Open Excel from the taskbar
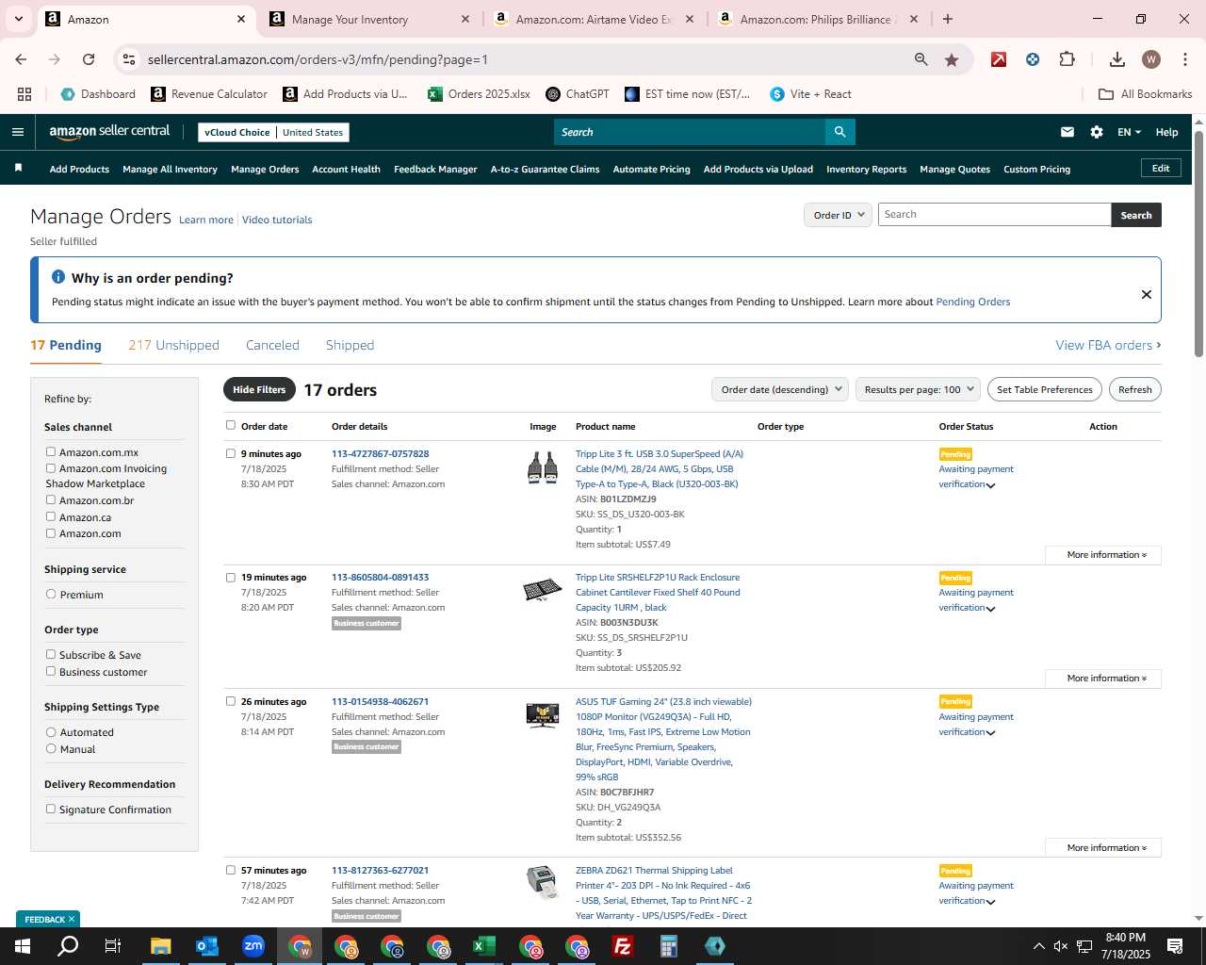This screenshot has height=965, width=1206. pos(483,946)
